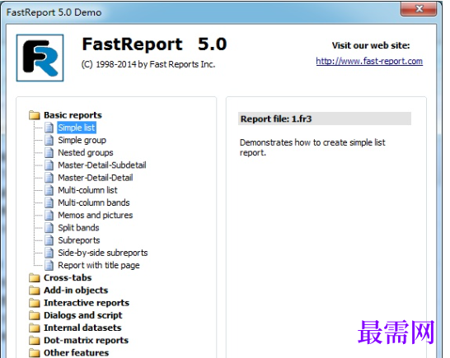Click document icon beside Nested groups
Viewport: 450px width, 358px height.
click(49, 153)
